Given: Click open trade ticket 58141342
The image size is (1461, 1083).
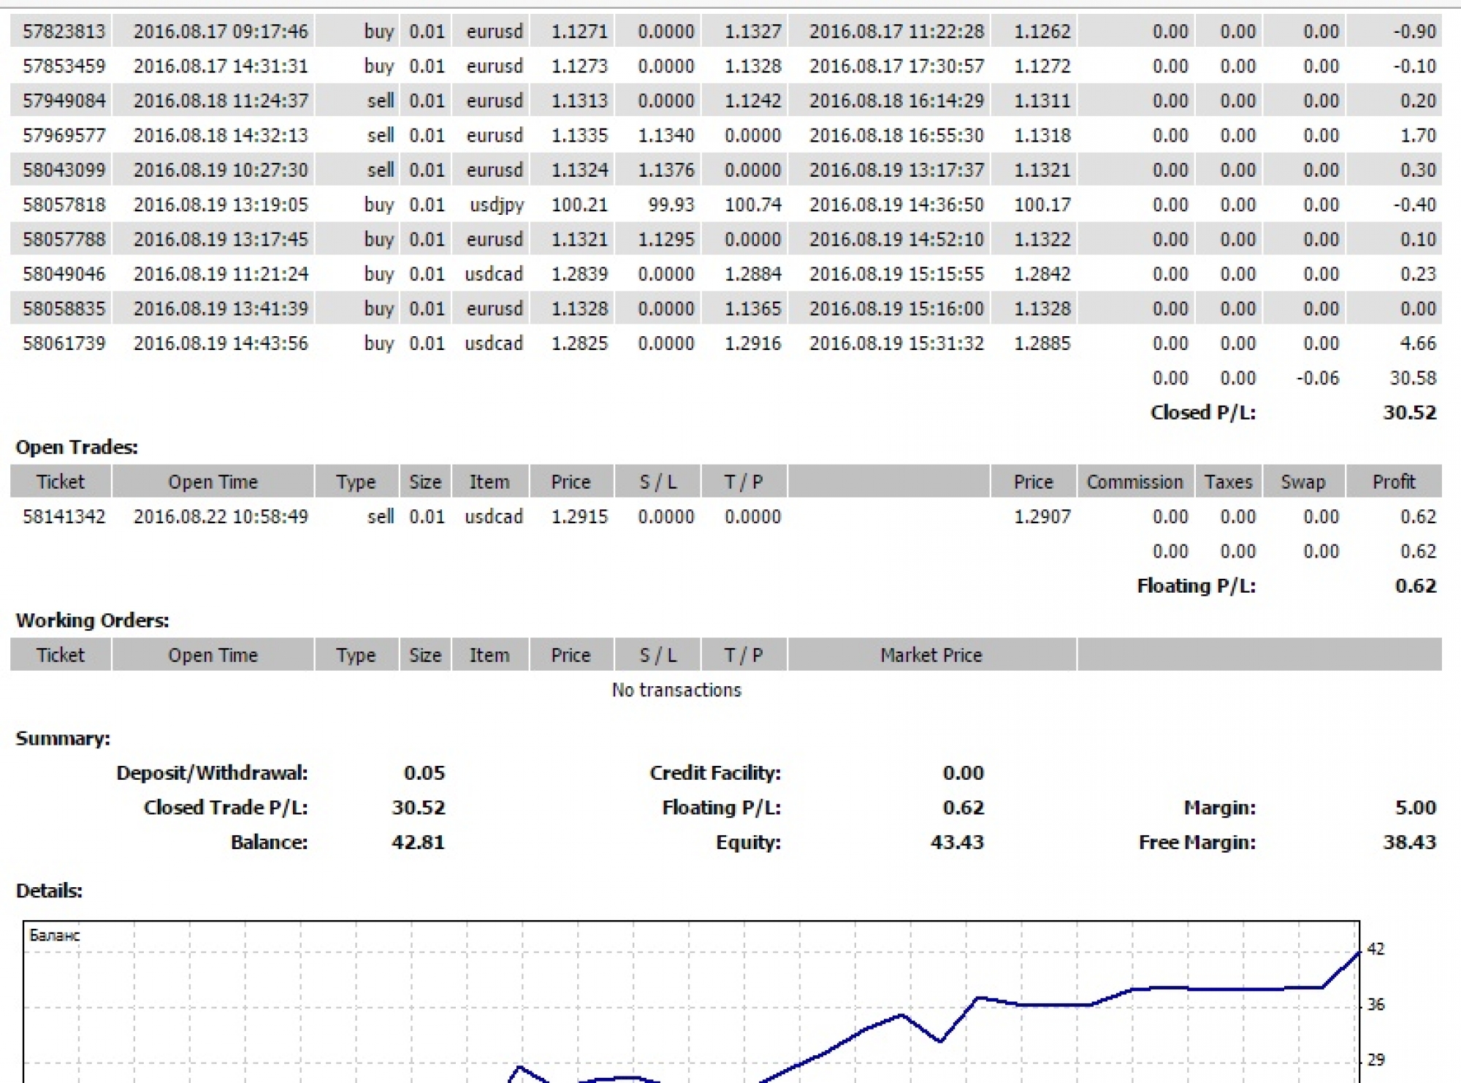Looking at the screenshot, I should point(64,517).
